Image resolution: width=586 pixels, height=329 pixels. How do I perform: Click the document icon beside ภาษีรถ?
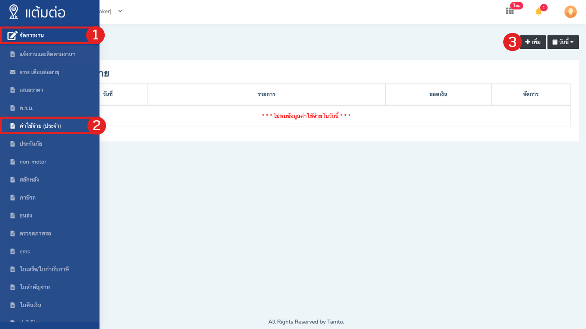pos(12,198)
